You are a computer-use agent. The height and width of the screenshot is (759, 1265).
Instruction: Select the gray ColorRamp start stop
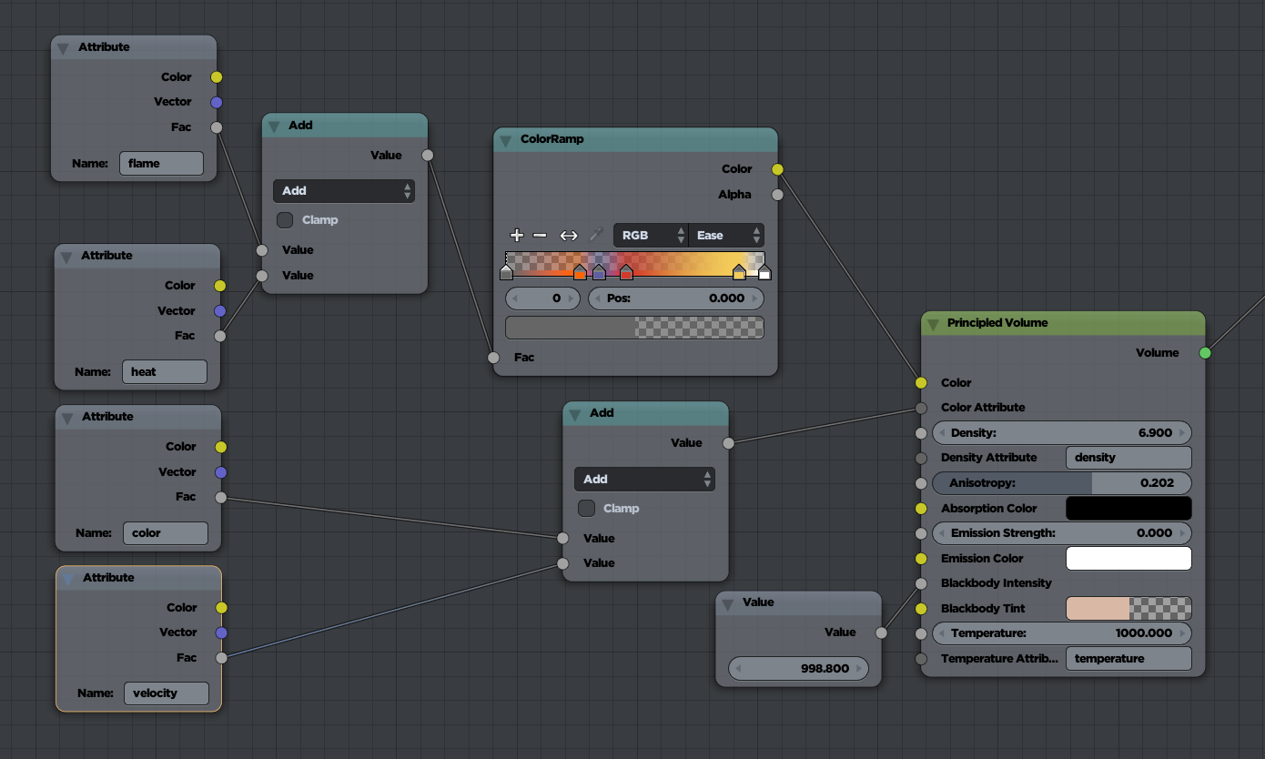pyautogui.click(x=506, y=272)
